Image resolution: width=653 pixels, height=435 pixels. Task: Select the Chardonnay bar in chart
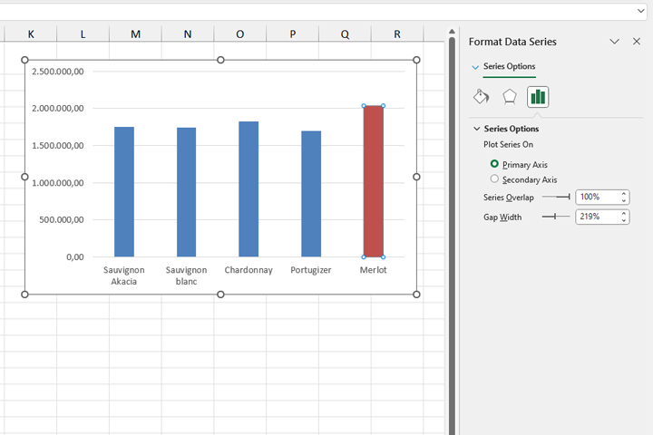[x=249, y=190]
